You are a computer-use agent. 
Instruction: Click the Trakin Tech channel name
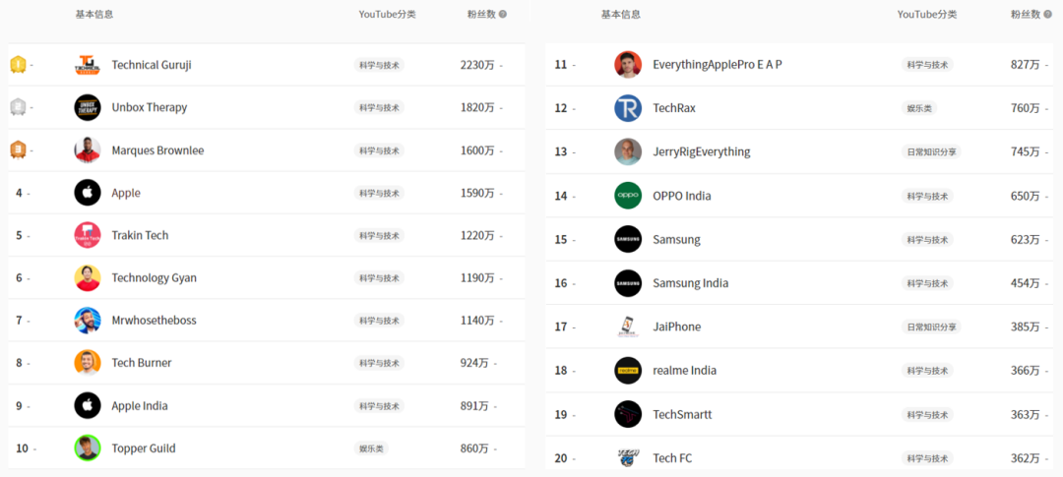(140, 235)
